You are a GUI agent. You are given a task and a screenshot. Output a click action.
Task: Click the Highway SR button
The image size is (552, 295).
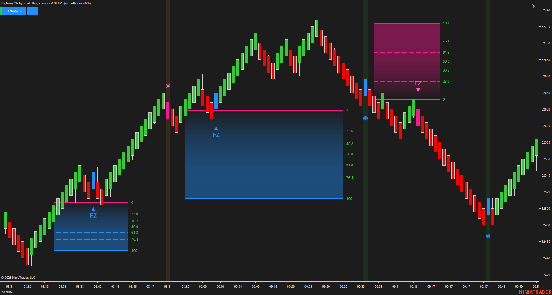click(x=14, y=11)
